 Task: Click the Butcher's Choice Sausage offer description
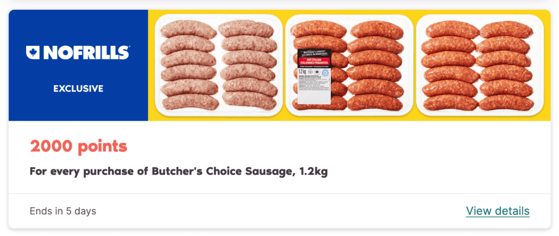point(179,172)
